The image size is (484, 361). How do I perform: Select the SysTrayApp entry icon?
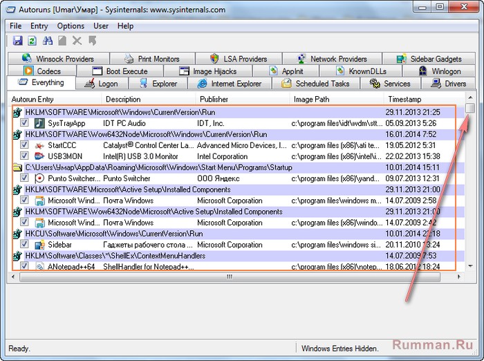(39, 123)
